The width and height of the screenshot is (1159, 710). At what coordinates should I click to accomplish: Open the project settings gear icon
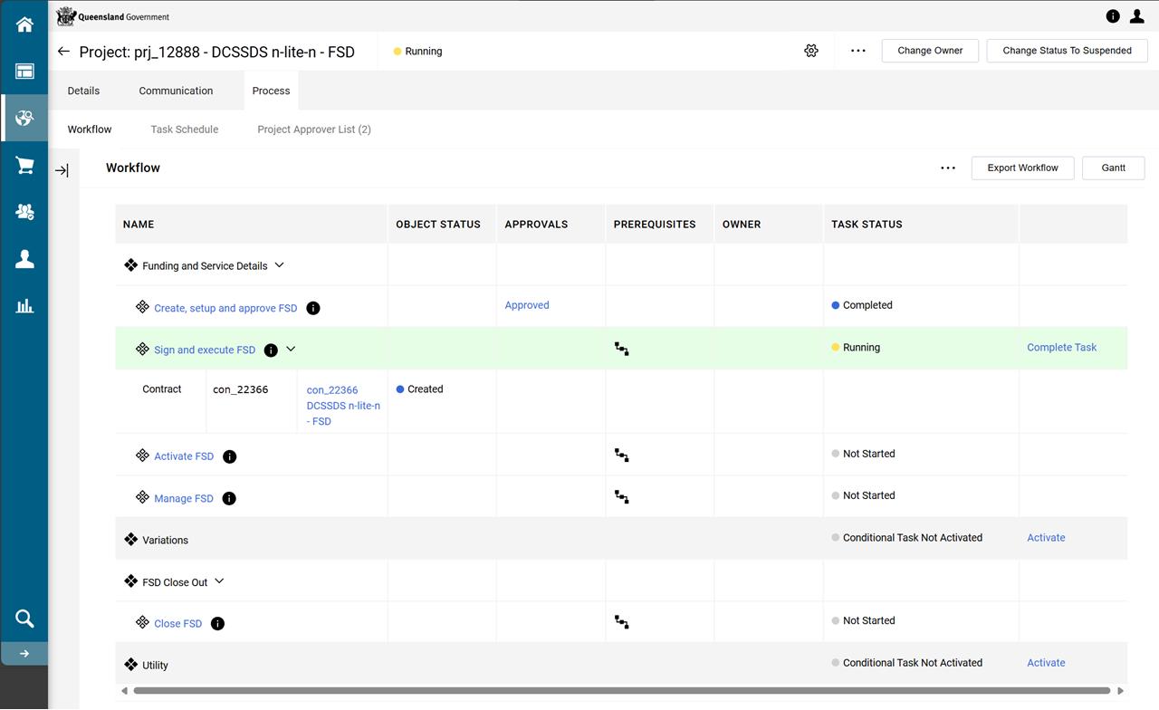point(811,51)
